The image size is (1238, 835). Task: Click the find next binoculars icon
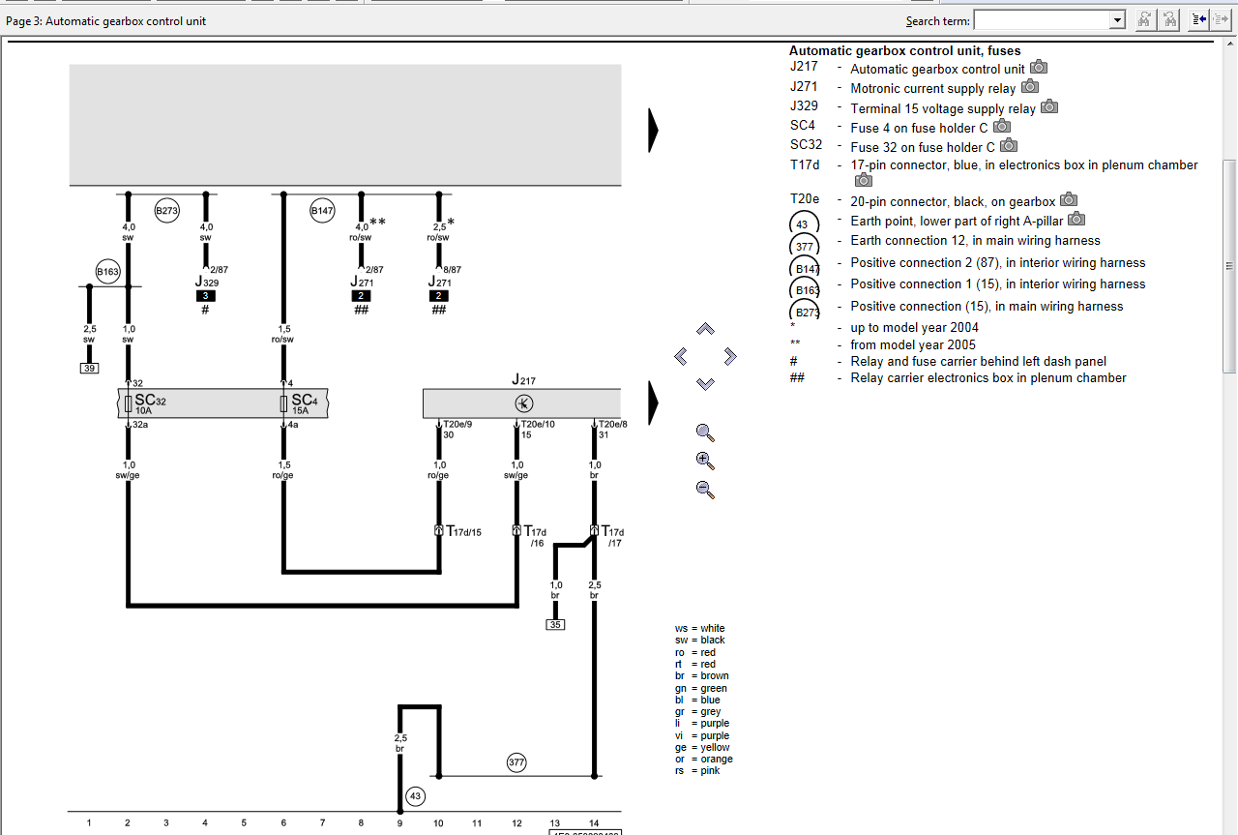tap(1144, 19)
